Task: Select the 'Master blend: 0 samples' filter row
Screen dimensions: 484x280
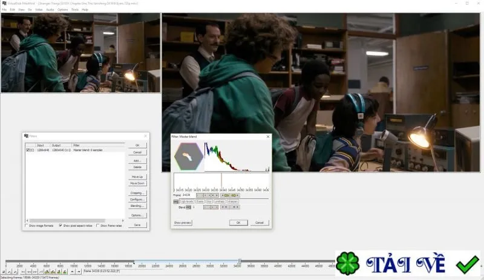Action: [75, 150]
